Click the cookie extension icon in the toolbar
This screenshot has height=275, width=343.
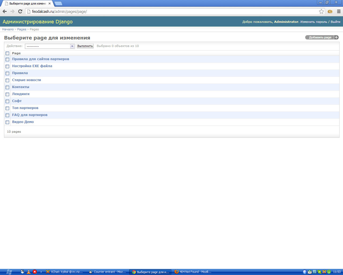pos(330,11)
